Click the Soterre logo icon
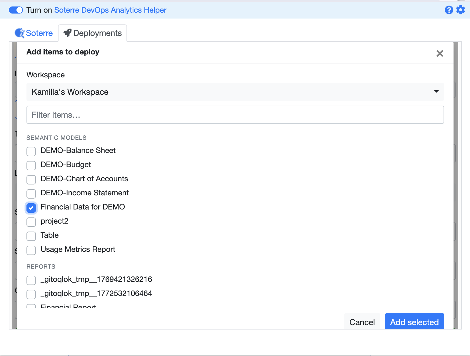 click(20, 33)
